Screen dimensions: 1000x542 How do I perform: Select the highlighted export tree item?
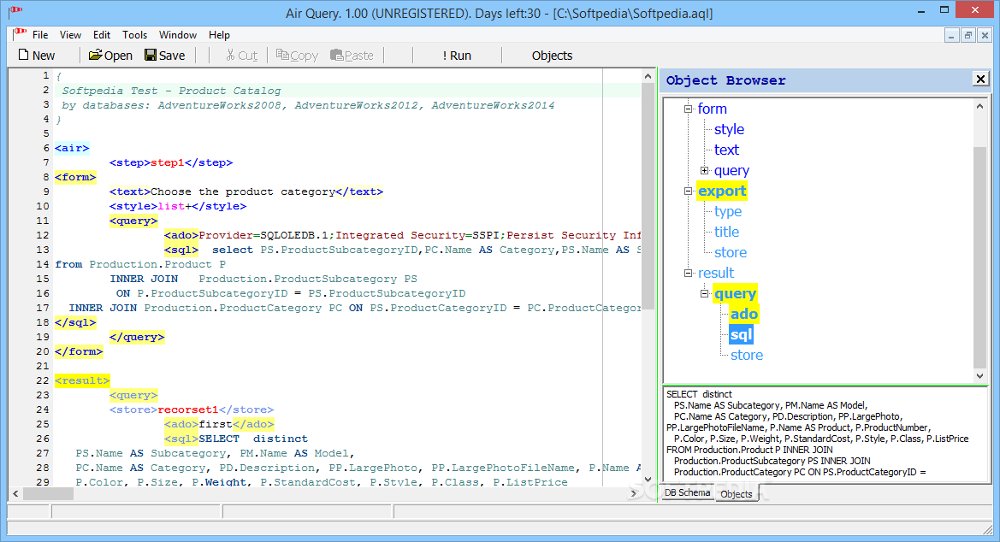(721, 191)
